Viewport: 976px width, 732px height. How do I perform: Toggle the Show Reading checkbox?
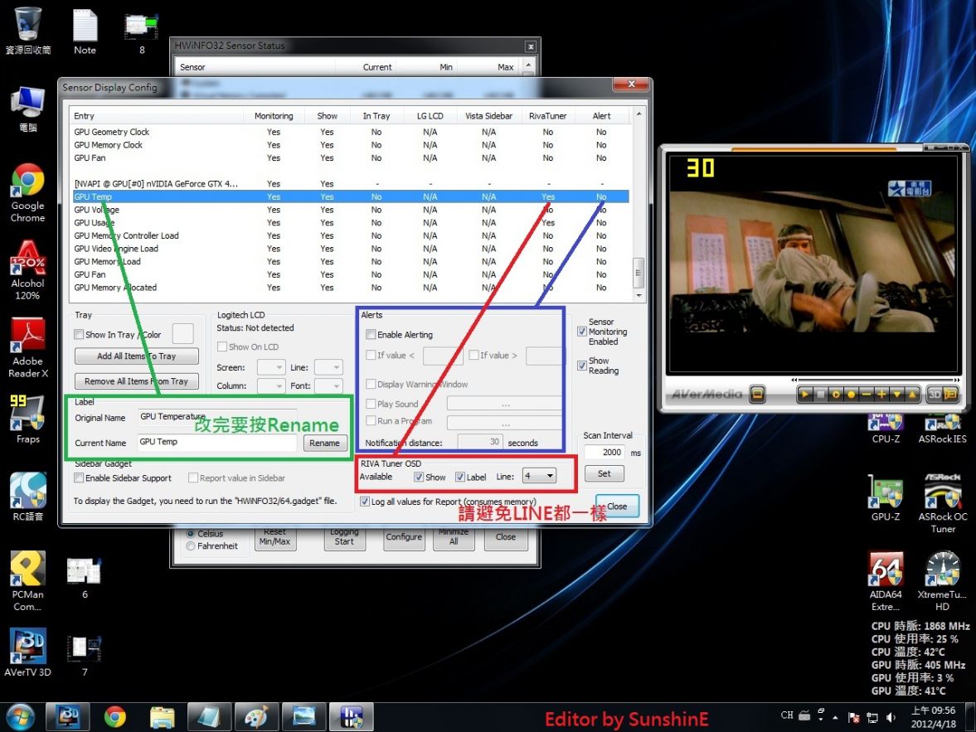click(x=582, y=366)
